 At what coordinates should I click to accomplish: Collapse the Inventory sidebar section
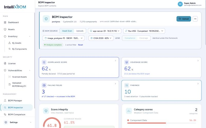coord(30,36)
